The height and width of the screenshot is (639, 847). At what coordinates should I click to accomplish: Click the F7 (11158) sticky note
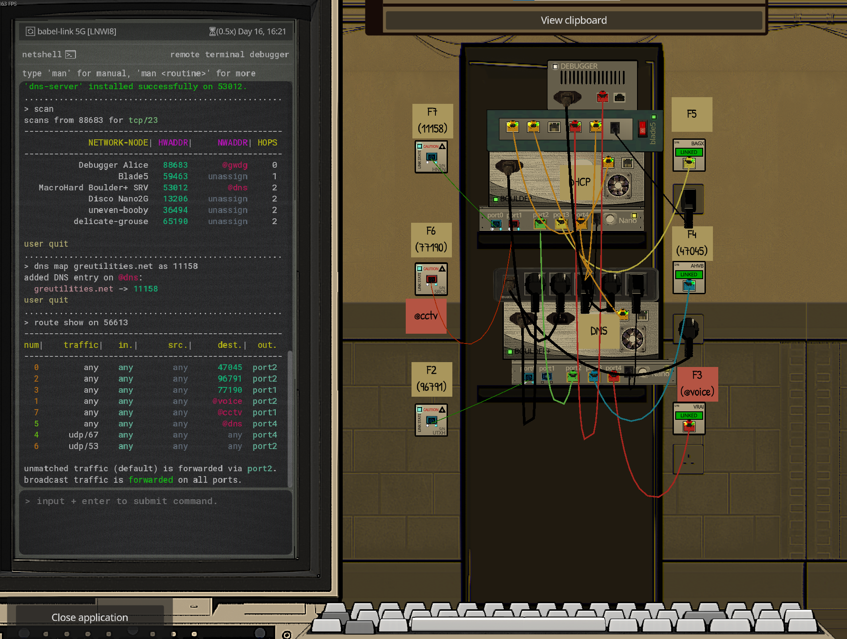(x=432, y=121)
